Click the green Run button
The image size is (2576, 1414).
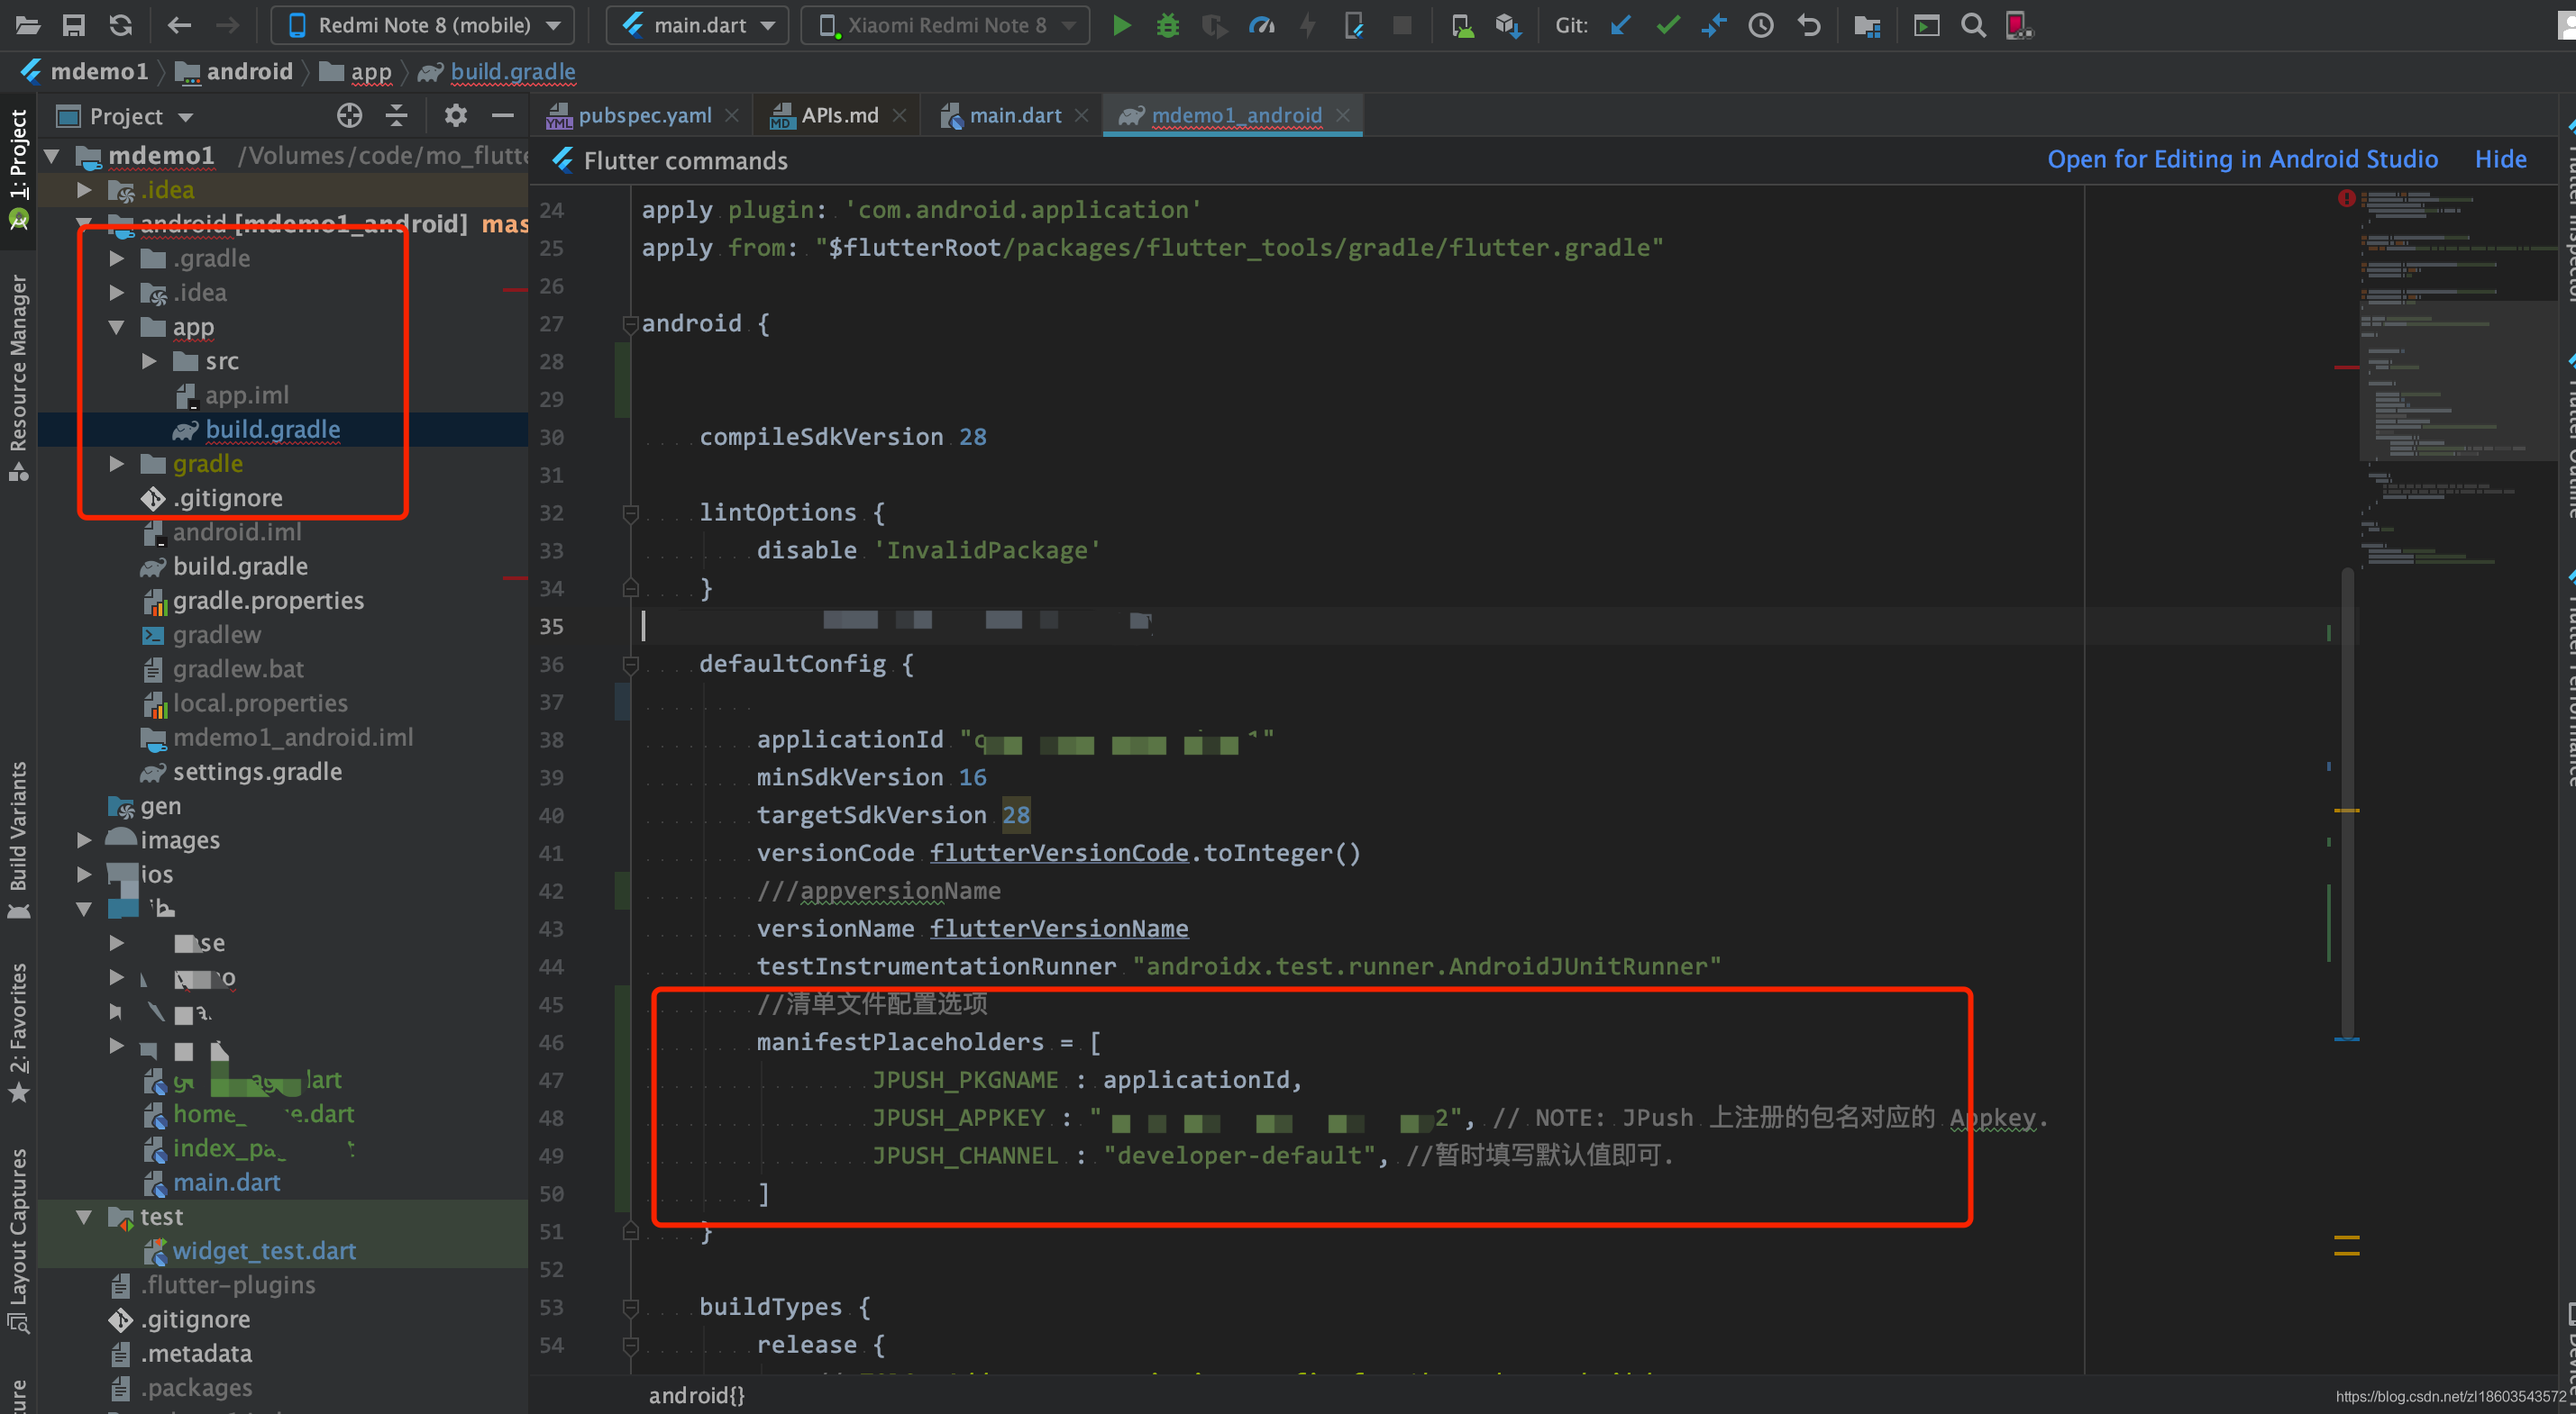tap(1121, 26)
